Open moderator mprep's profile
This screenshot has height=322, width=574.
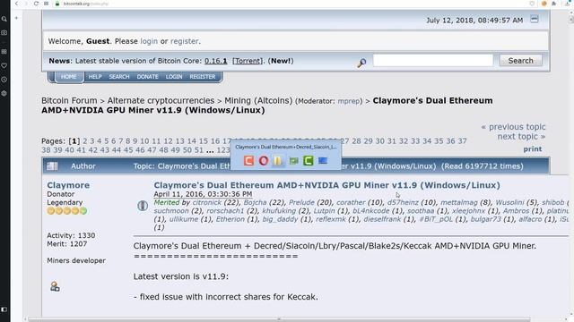[x=349, y=101]
